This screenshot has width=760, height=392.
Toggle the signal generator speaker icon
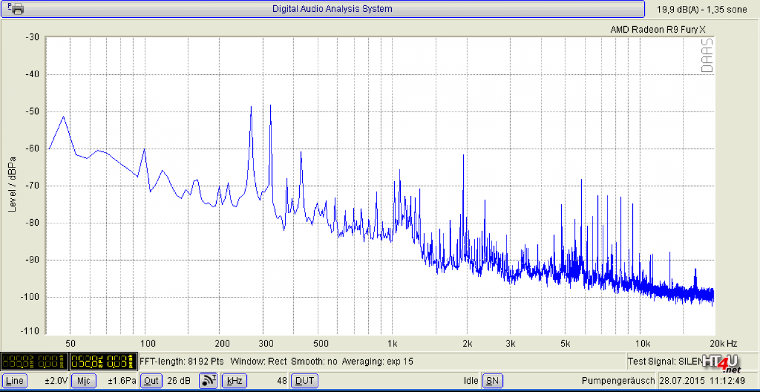click(208, 381)
